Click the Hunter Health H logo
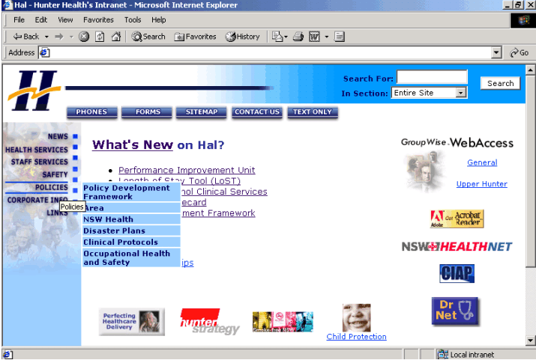This screenshot has height=360, width=536. (34, 91)
